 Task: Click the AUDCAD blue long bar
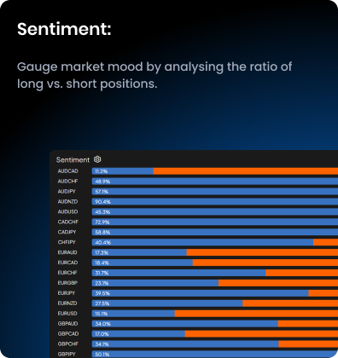(x=123, y=171)
